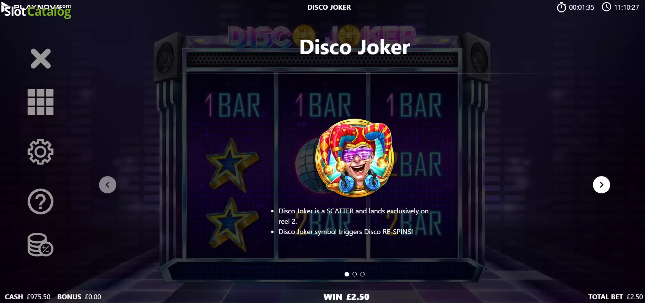Image resolution: width=645 pixels, height=303 pixels.
Task: Click the Disco Joker scatter symbol image
Action: pyautogui.click(x=354, y=158)
